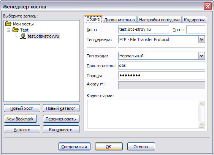Collapse the Test folder tree node
This screenshot has height=155, width=214.
pyautogui.click(x=8, y=30)
